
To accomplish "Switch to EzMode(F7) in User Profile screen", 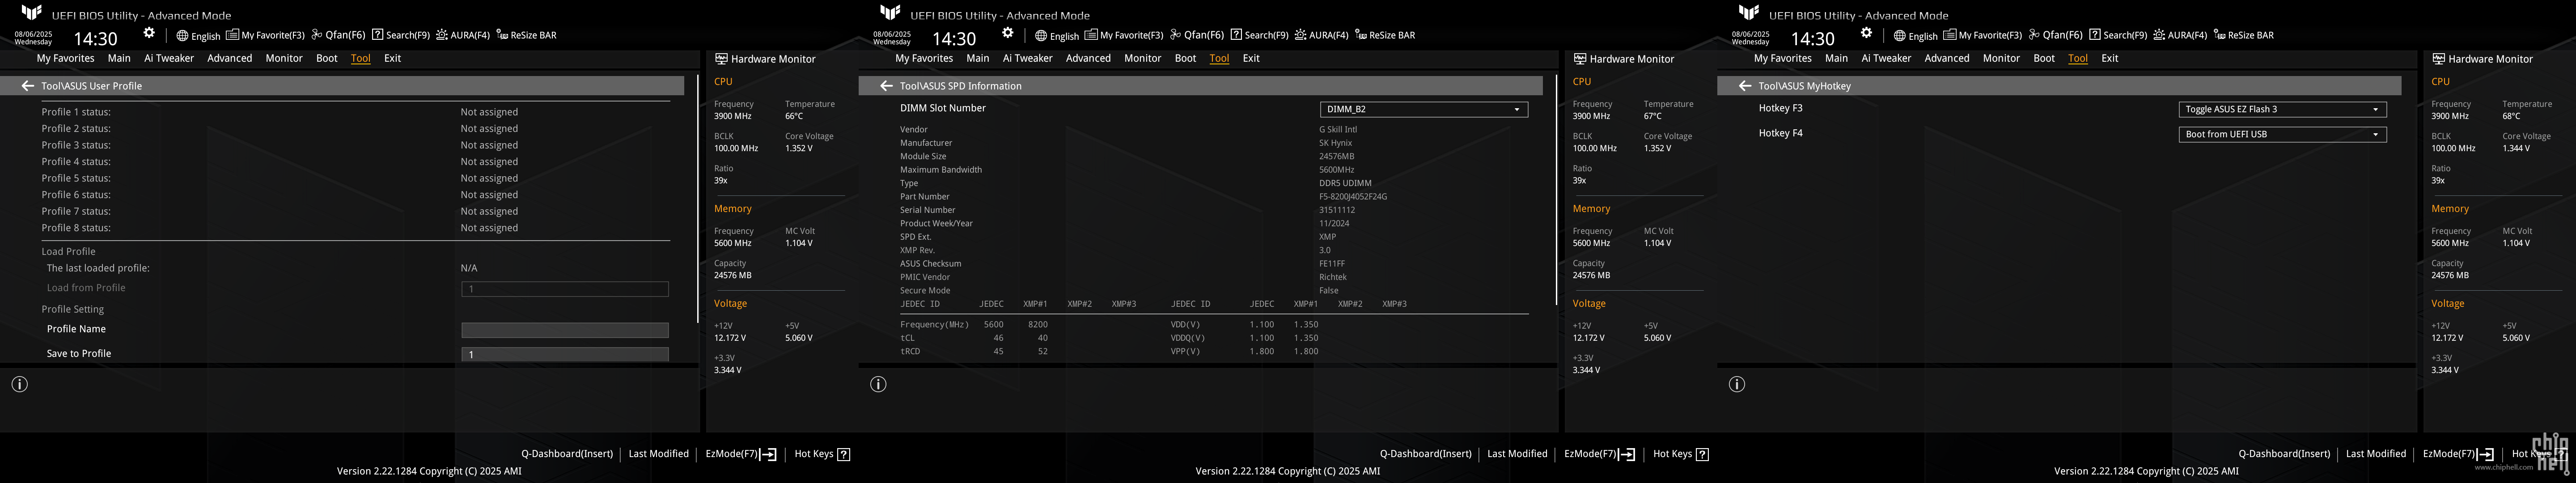I will (x=741, y=454).
